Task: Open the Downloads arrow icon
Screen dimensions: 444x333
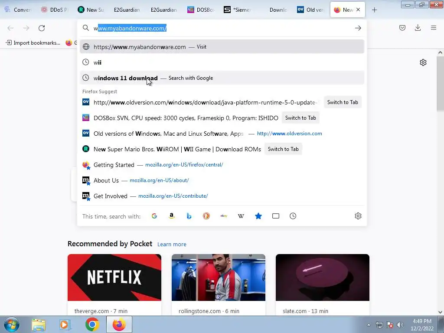Action: coord(418,28)
